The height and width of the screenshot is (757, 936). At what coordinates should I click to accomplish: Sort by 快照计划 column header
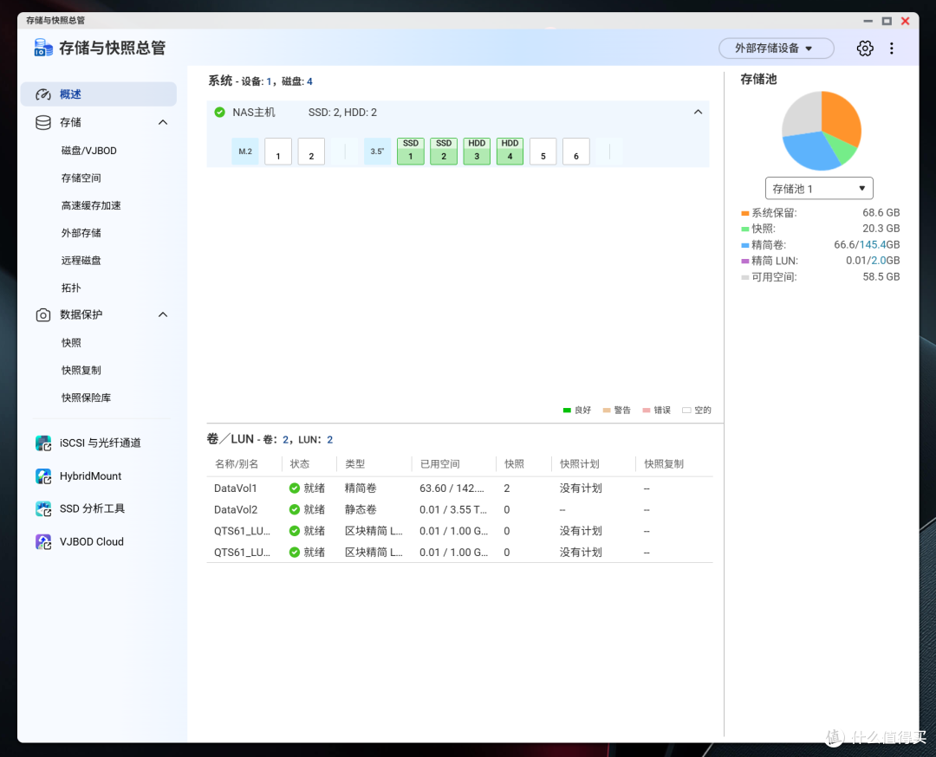580,464
